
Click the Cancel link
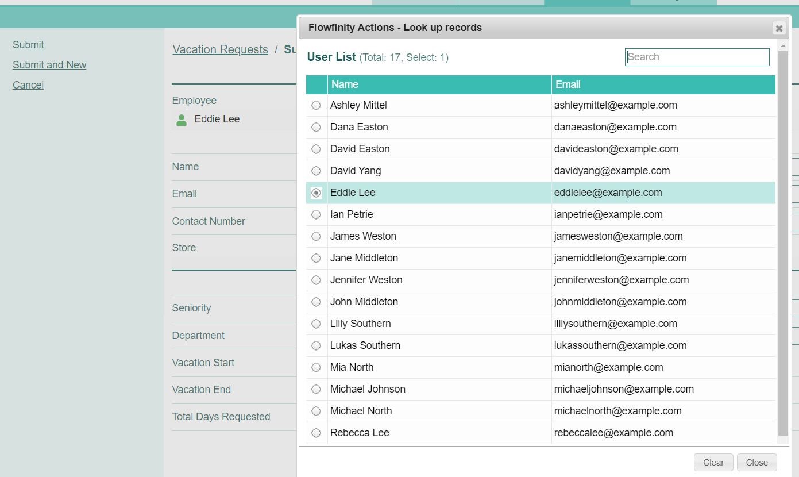pyautogui.click(x=28, y=85)
